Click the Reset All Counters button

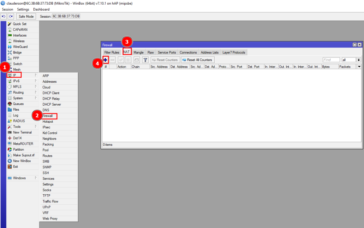198,60
